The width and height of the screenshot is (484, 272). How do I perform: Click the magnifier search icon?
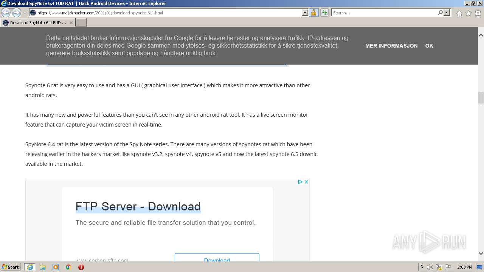(440, 12)
